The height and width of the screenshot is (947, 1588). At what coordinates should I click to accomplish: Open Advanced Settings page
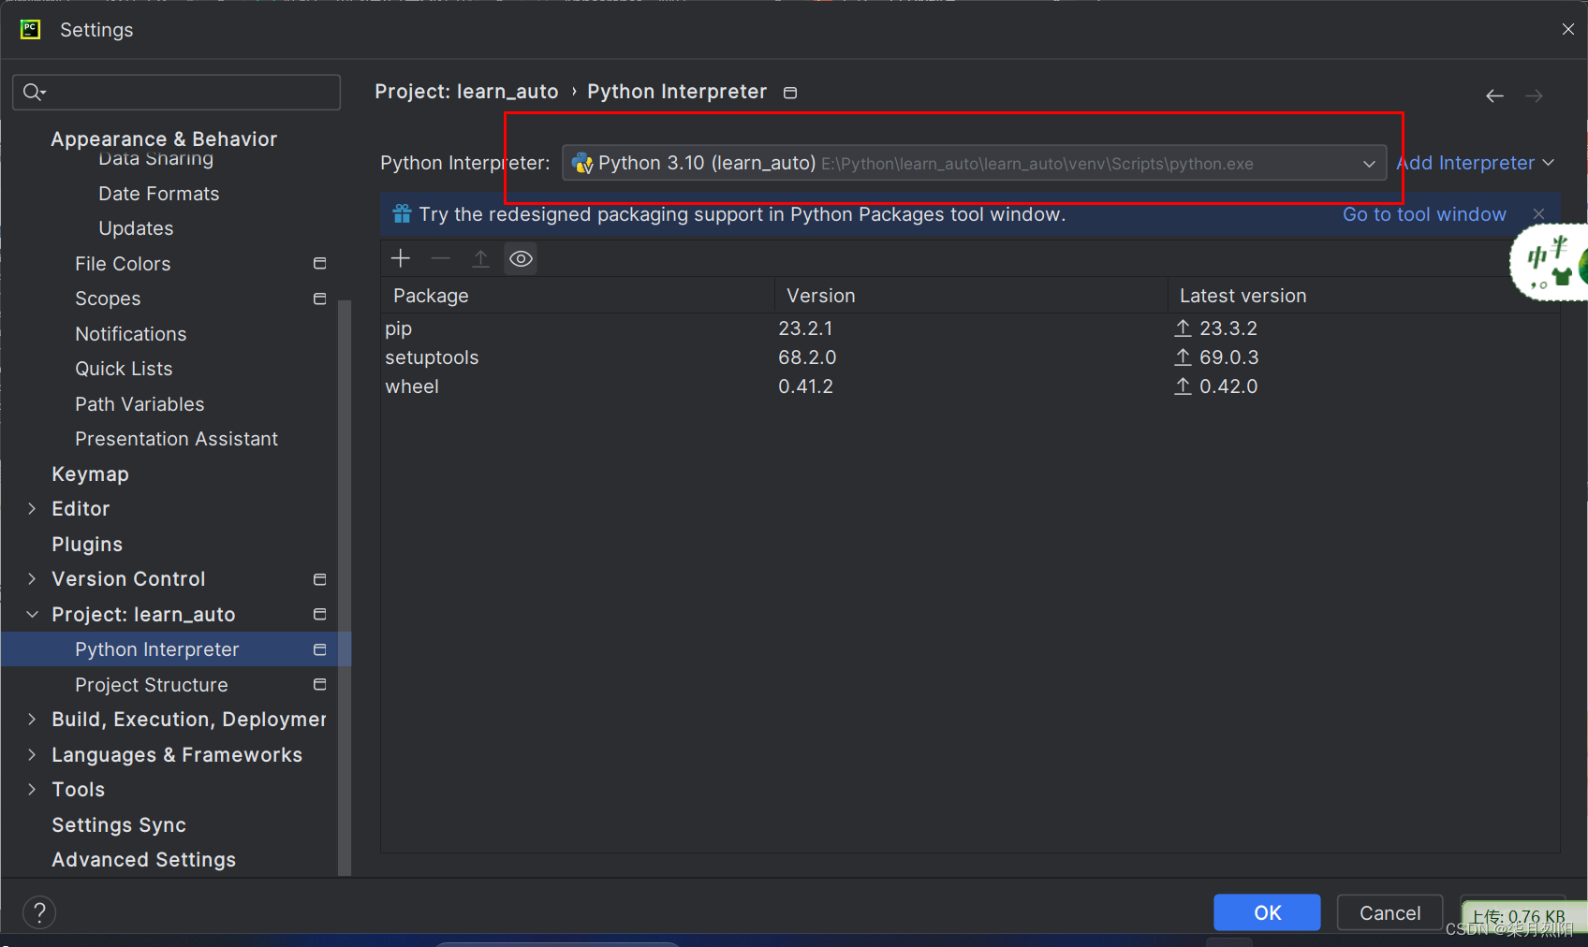(143, 860)
